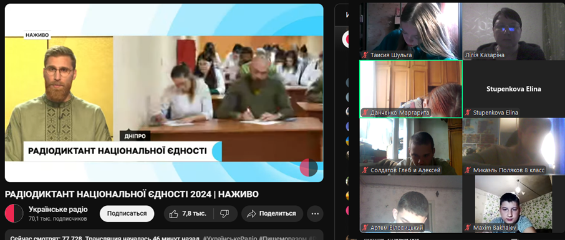
Task: Click muted mic icon beside Stupenkova Elina
Action: point(468,113)
